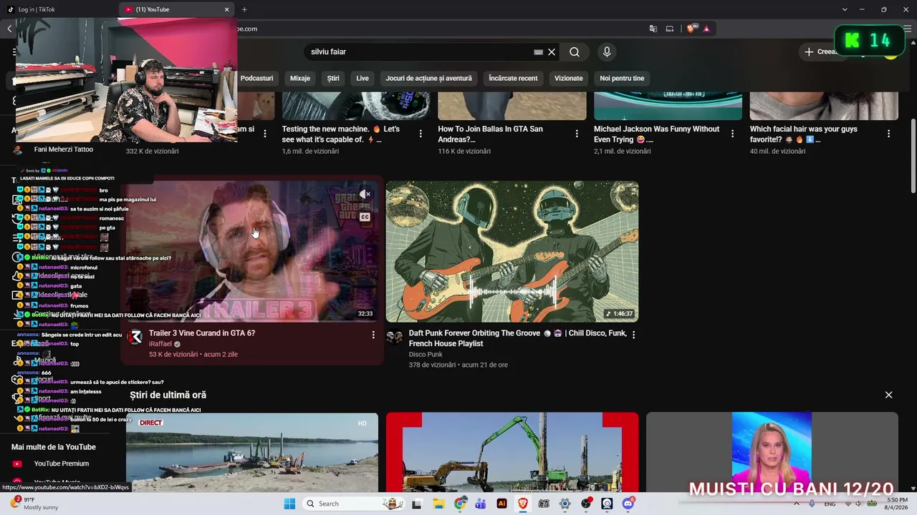917x515 pixels.
Task: Start voice search with the microphone icon
Action: (607, 52)
